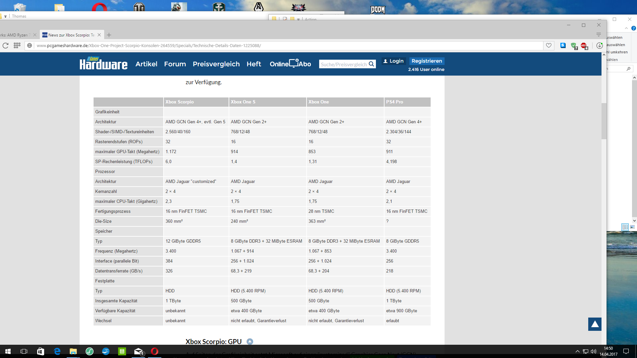
Task: Click scroll-to-top arrow button
Action: click(x=595, y=324)
